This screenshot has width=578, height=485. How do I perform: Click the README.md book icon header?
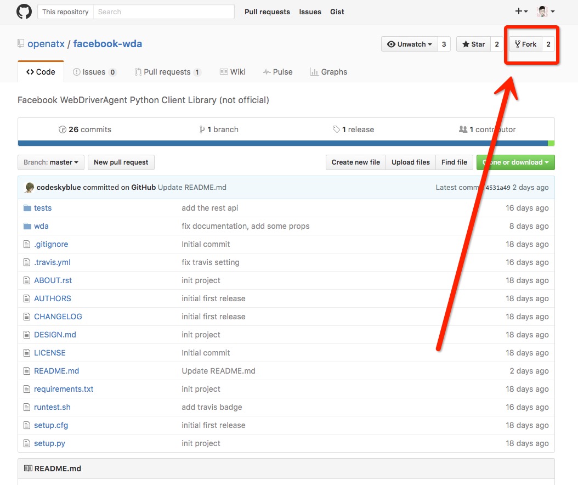click(x=28, y=469)
